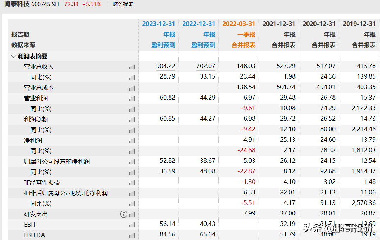Open forecast EBIT value 40.43

tap(208, 224)
